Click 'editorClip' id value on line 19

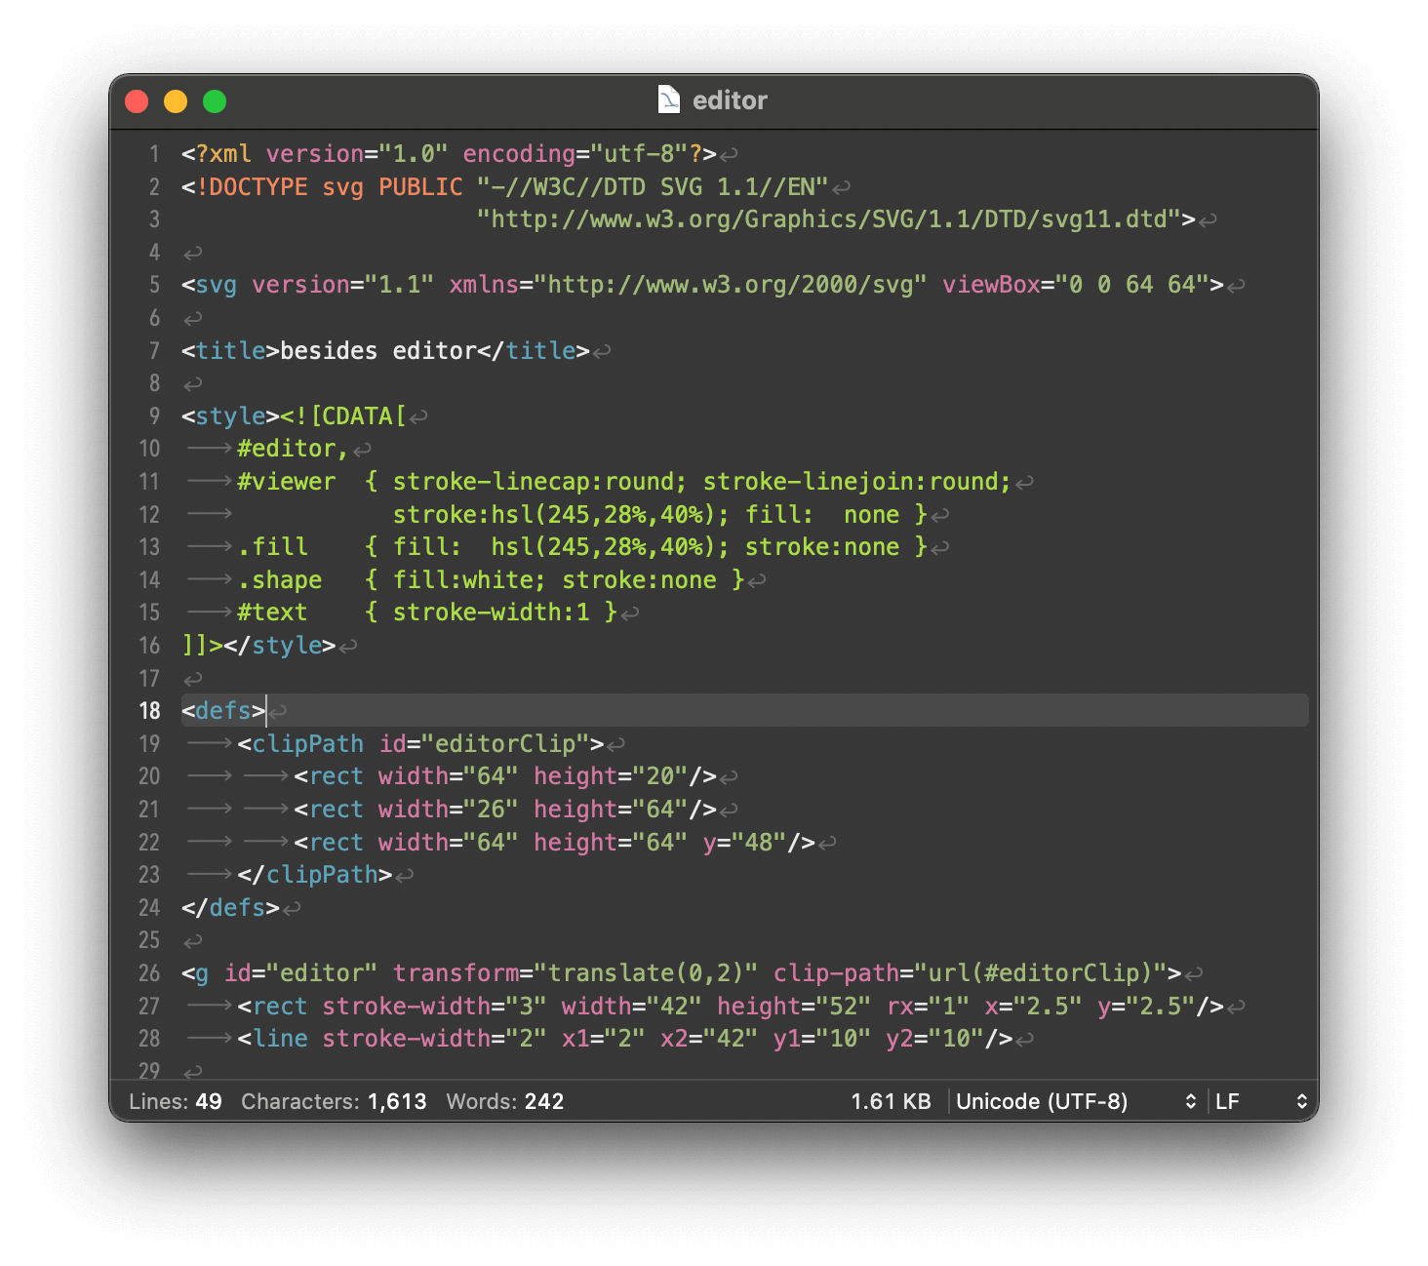[x=505, y=744]
